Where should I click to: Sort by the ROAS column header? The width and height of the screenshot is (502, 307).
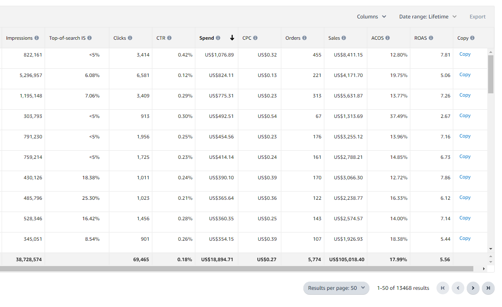[x=421, y=38]
